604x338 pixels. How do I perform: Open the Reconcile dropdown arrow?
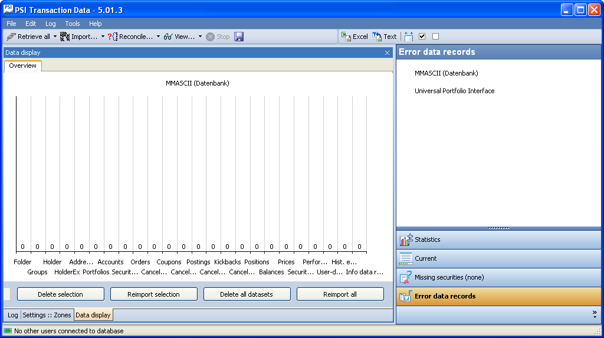(x=158, y=37)
